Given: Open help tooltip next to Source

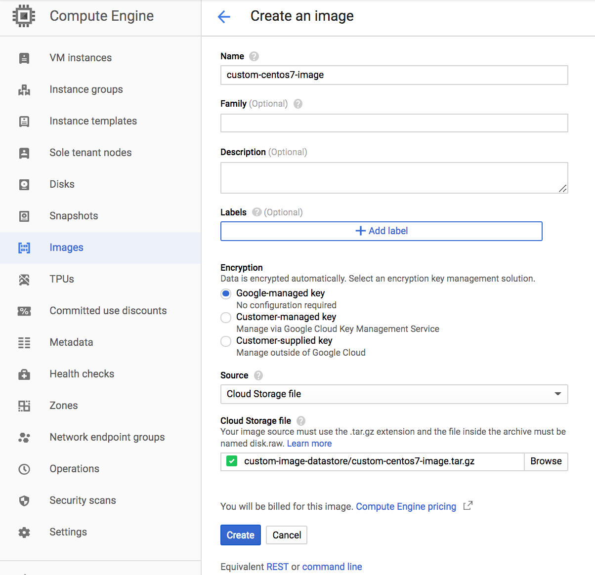Looking at the screenshot, I should point(258,375).
